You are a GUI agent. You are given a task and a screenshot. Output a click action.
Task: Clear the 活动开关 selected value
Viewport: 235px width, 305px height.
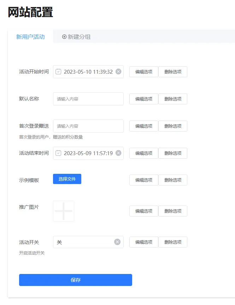pos(117,242)
